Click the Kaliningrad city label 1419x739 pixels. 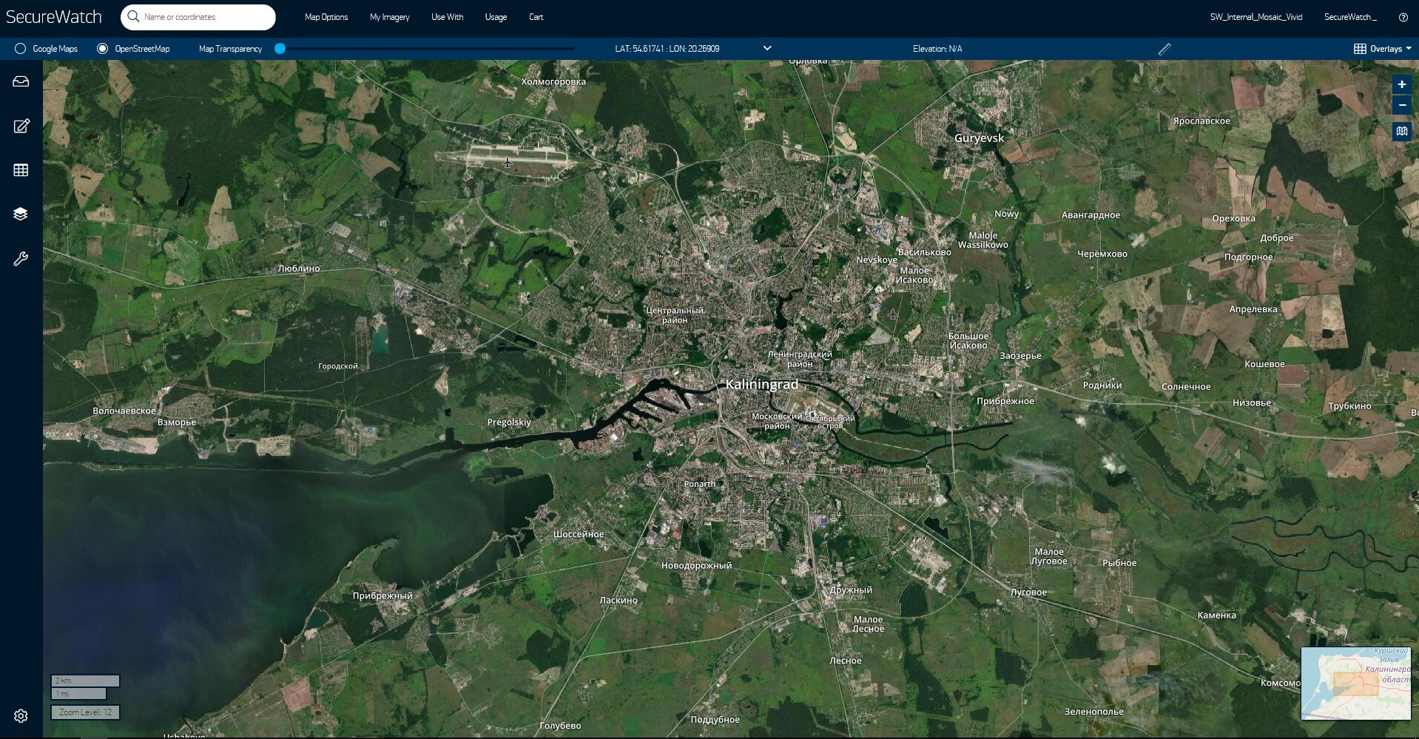(762, 384)
